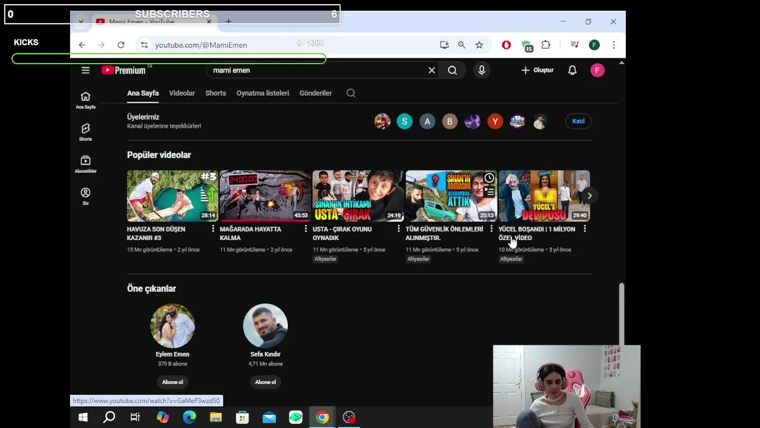Open the red ad-blocker extension icon

click(x=506, y=45)
